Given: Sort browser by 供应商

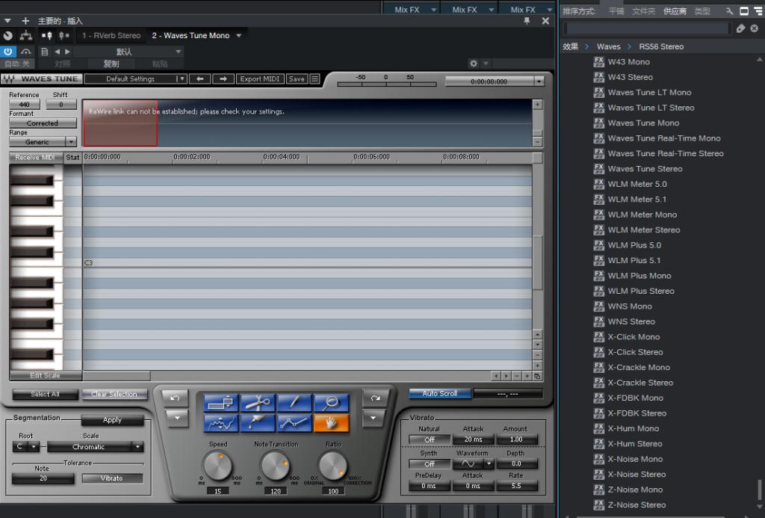Looking at the screenshot, I should click(x=675, y=10).
